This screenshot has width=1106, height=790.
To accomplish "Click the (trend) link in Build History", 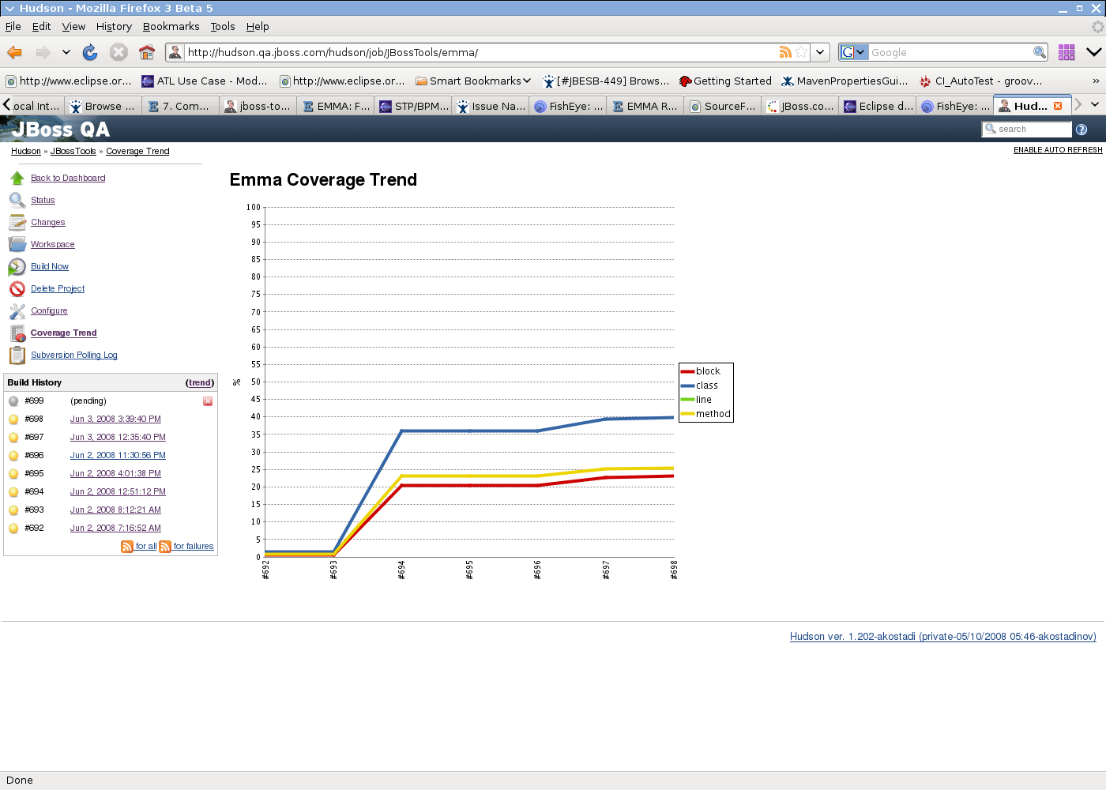I will coord(200,382).
